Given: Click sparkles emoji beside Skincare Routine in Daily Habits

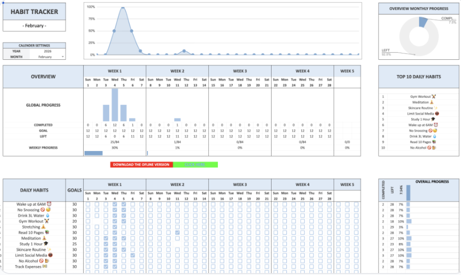Looking at the screenshot, I should (49, 249).
